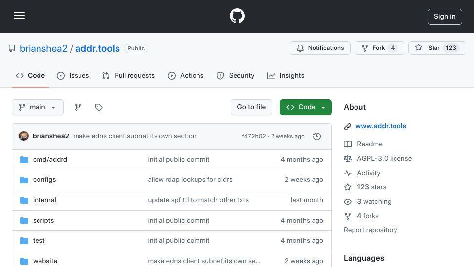Open the Insights tab

(286, 75)
